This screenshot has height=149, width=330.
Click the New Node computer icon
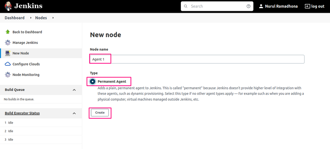tap(7, 53)
